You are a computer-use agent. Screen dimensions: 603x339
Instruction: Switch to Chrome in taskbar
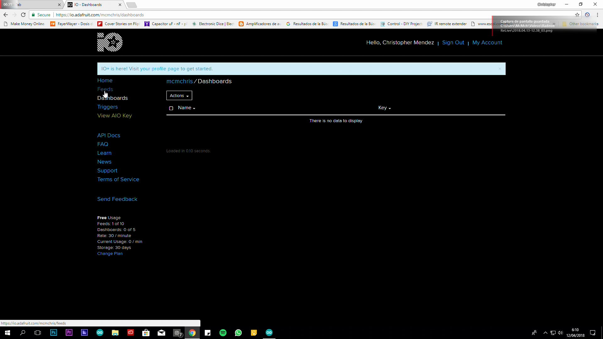[x=192, y=333]
